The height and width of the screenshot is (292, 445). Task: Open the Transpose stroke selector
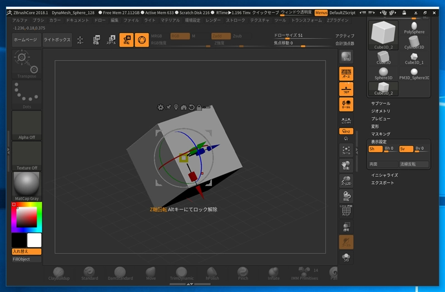(27, 64)
